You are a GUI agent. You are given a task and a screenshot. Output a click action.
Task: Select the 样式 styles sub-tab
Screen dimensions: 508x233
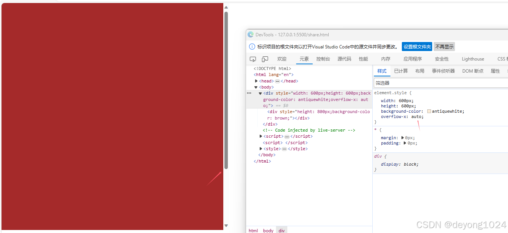coord(382,71)
